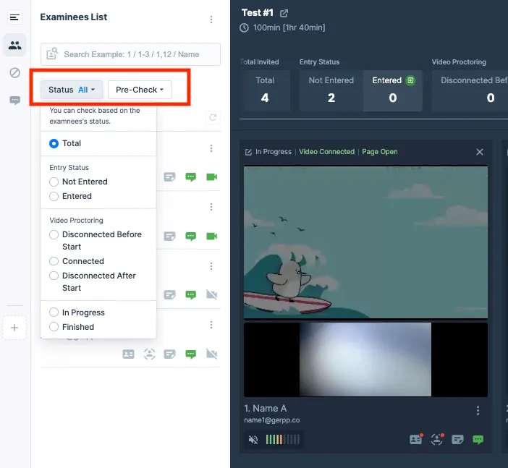Image resolution: width=508 pixels, height=468 pixels.
Task: Click the ID card icon in the last examinee row
Action: (x=128, y=354)
